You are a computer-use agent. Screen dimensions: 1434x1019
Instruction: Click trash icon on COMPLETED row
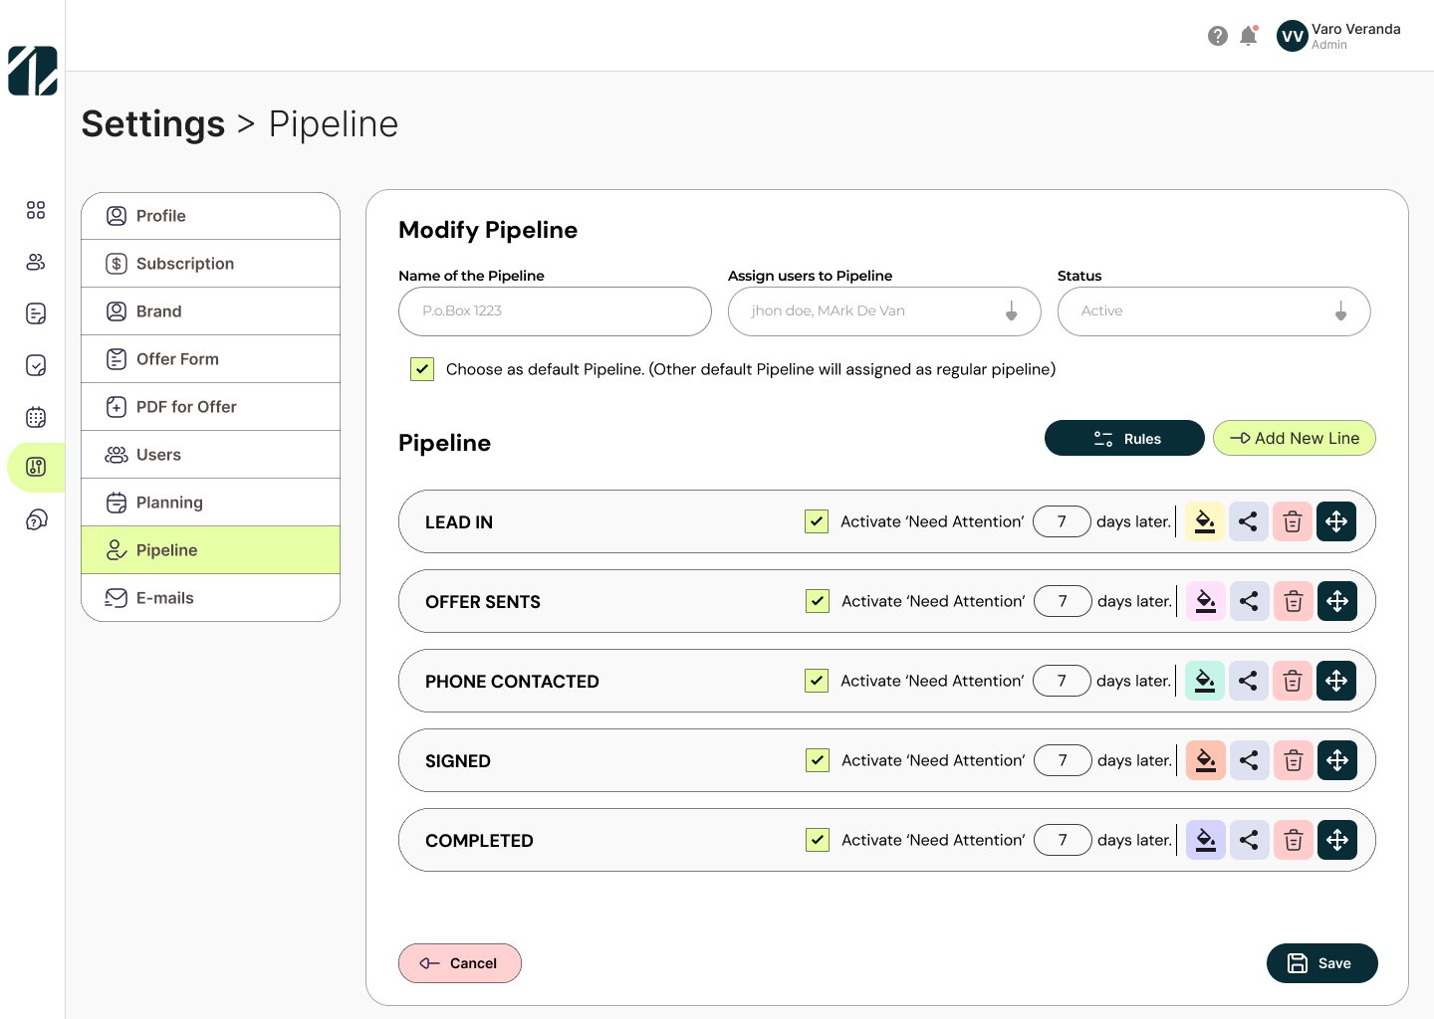click(x=1293, y=840)
